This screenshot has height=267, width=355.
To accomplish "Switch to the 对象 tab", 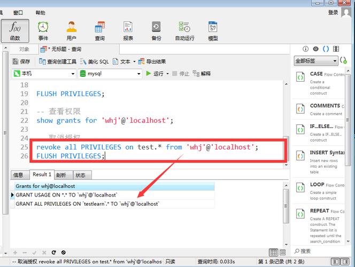I will [x=24, y=49].
